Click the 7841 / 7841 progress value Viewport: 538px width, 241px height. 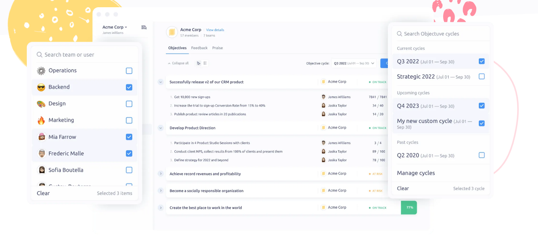tap(378, 97)
